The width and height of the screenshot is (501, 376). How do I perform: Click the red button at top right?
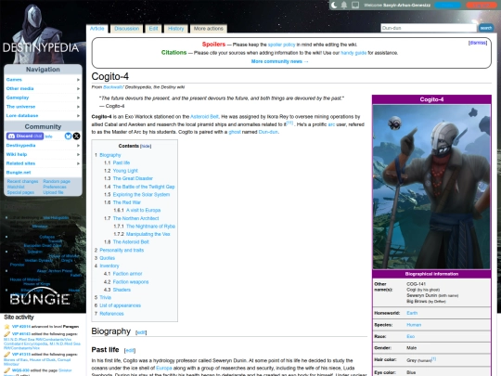coord(481,6)
